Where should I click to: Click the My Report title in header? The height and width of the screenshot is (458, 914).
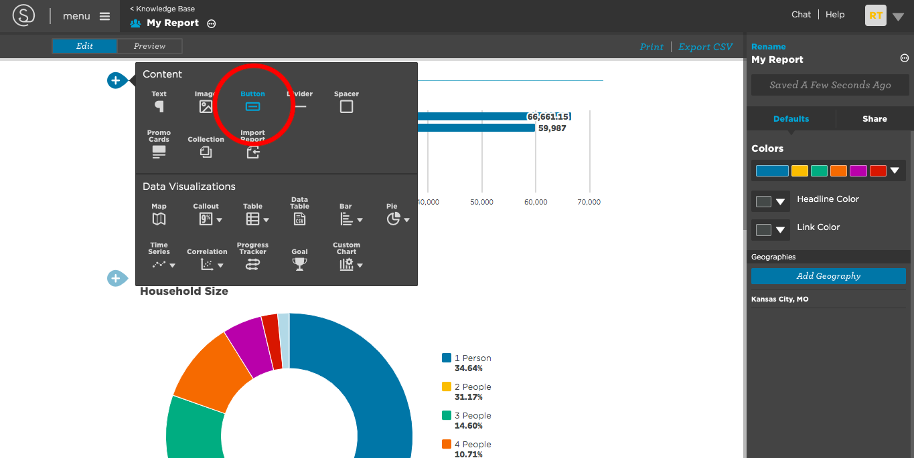(173, 23)
